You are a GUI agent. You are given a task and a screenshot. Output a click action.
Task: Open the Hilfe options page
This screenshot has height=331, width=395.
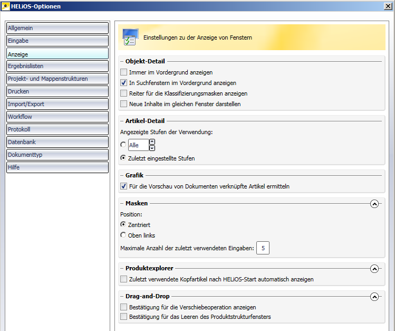(57, 167)
